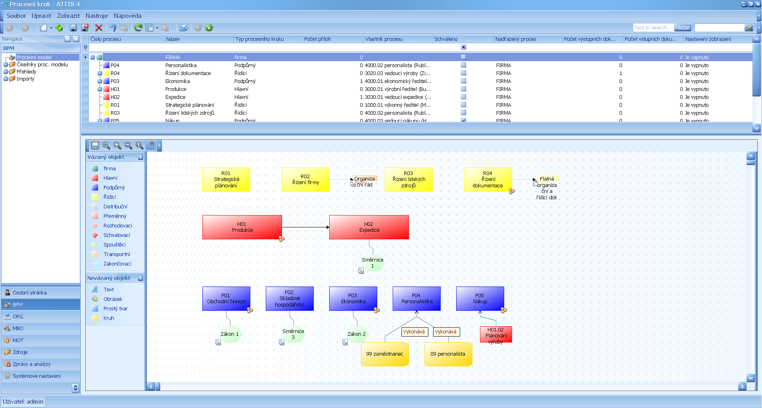Expand Přehledy tree node

click(6, 72)
